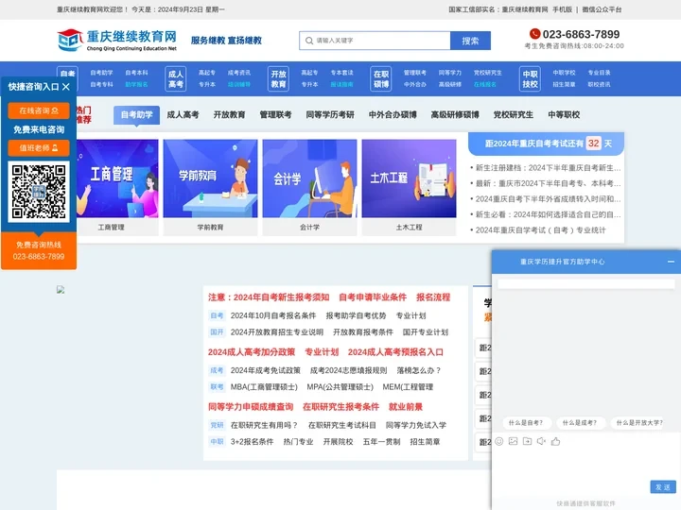
Task: Click the broken image icon below side panel
Action: click(61, 290)
